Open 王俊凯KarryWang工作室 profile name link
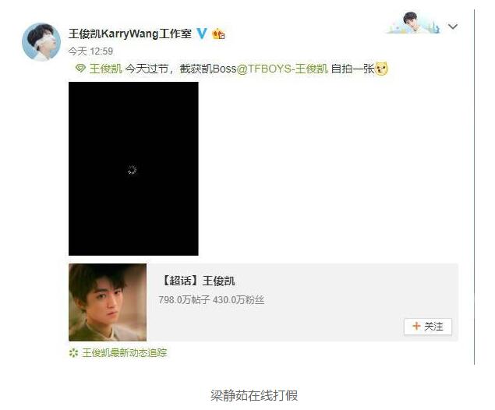The height and width of the screenshot is (410, 495). tap(129, 34)
